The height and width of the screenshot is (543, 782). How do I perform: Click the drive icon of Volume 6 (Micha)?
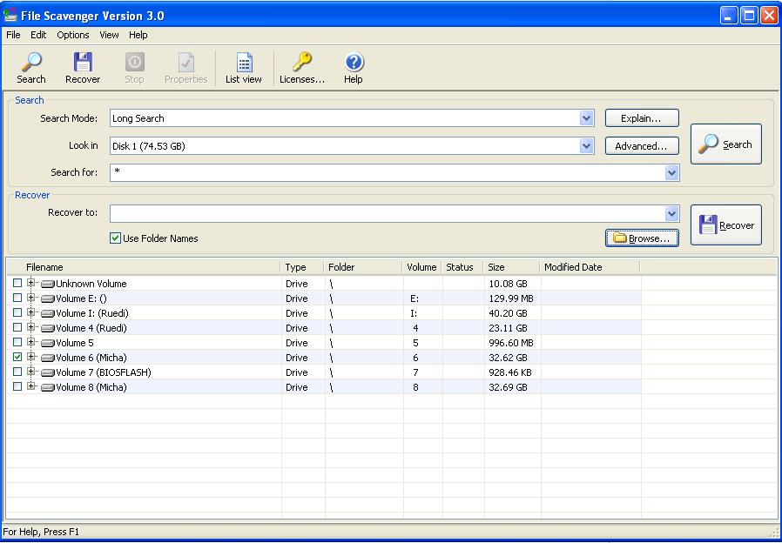pyautogui.click(x=48, y=358)
